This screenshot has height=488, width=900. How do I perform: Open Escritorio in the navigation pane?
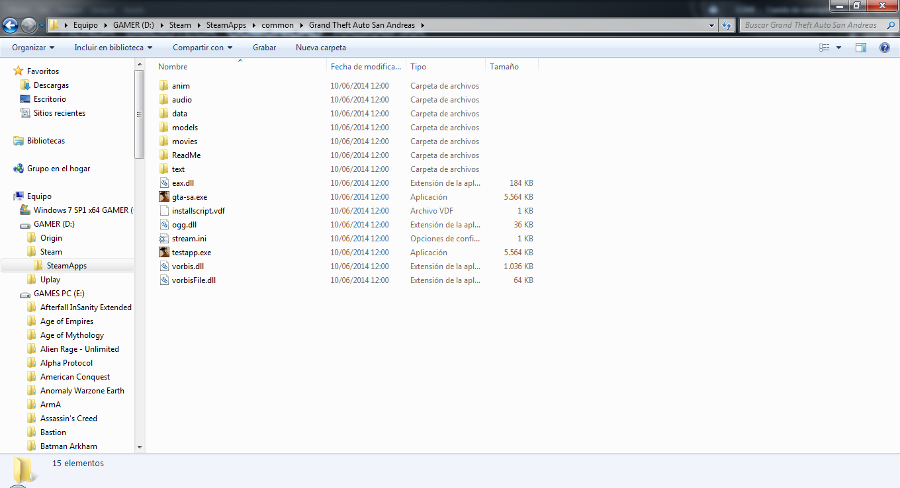pos(50,99)
